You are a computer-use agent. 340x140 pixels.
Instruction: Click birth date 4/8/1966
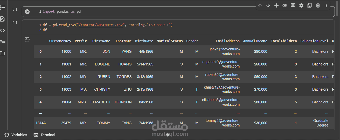coord(146,51)
